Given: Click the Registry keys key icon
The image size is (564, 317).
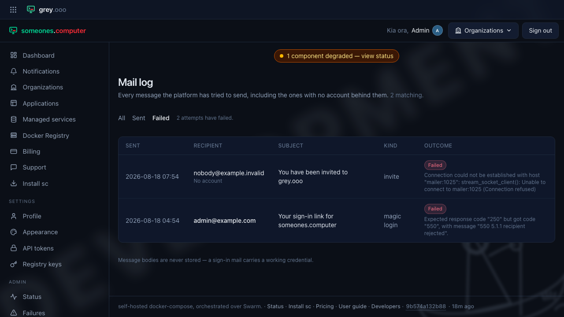Looking at the screenshot, I should 14,264.
